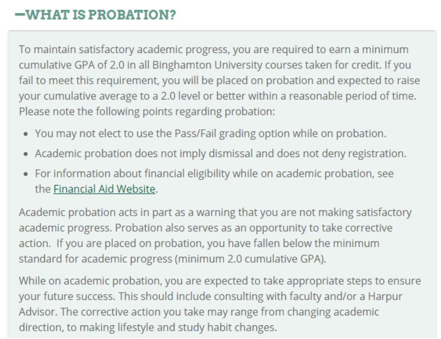Click the sentence starting "While on academic probation"

pyautogui.click(x=220, y=281)
